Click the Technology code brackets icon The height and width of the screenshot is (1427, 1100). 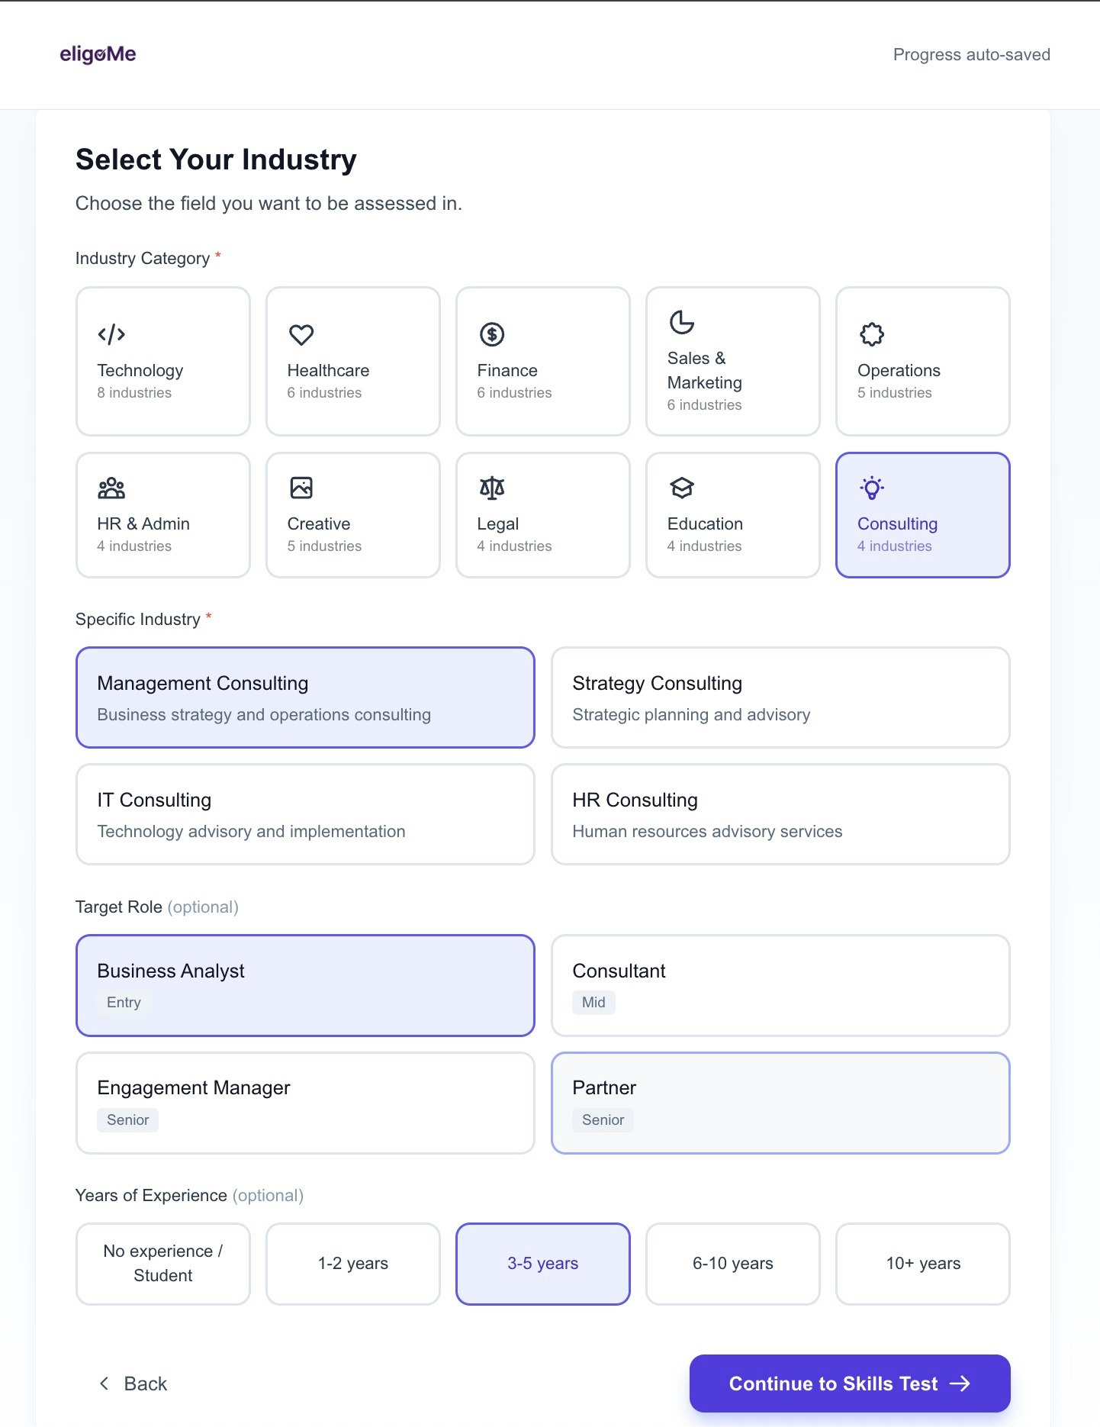click(x=111, y=334)
